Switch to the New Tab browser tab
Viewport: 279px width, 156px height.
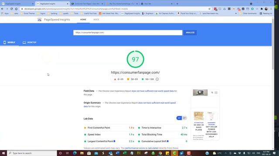(157, 4)
